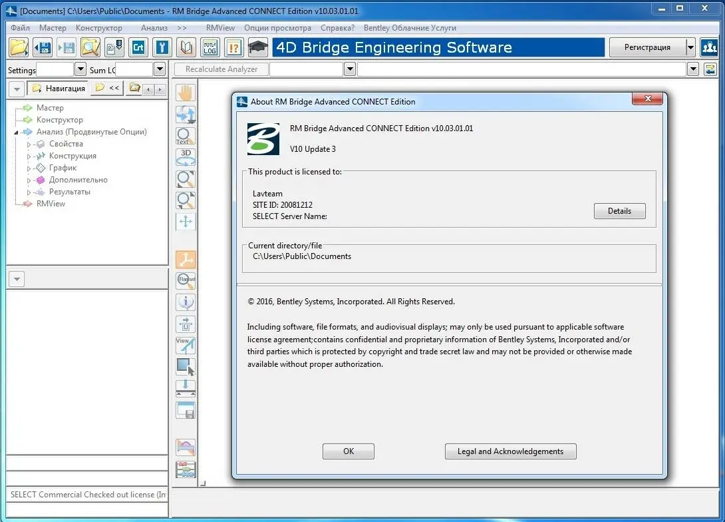Click the abacus icon in vertical toolbar

[186, 469]
